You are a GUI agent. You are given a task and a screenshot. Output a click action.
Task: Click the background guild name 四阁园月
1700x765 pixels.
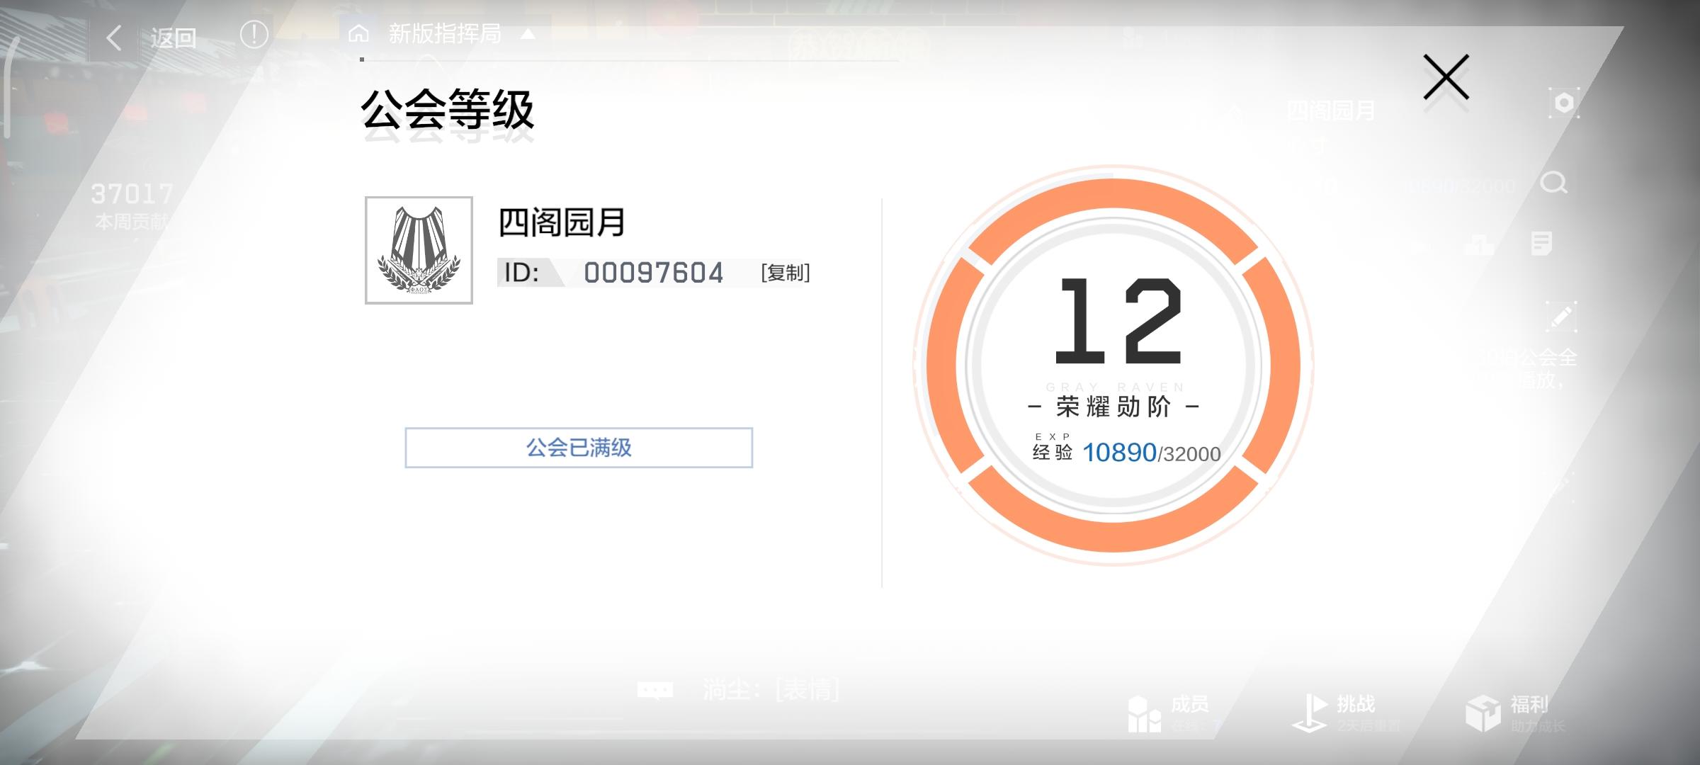(1330, 110)
